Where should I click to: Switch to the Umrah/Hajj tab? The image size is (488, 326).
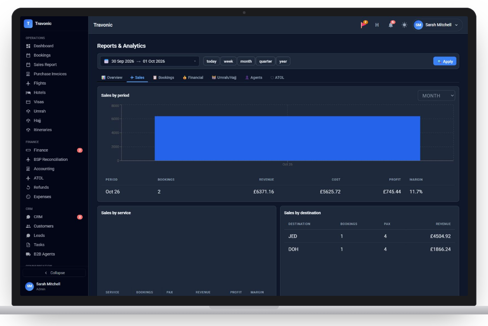(224, 78)
